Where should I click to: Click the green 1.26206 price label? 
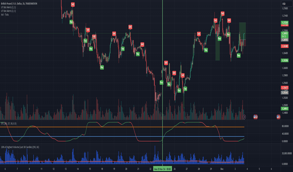[x=285, y=60]
